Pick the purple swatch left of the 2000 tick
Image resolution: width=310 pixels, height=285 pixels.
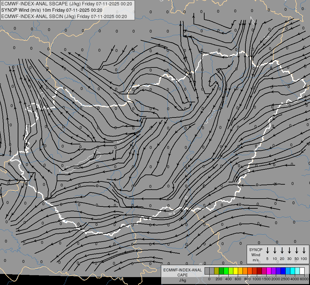click(274, 271)
